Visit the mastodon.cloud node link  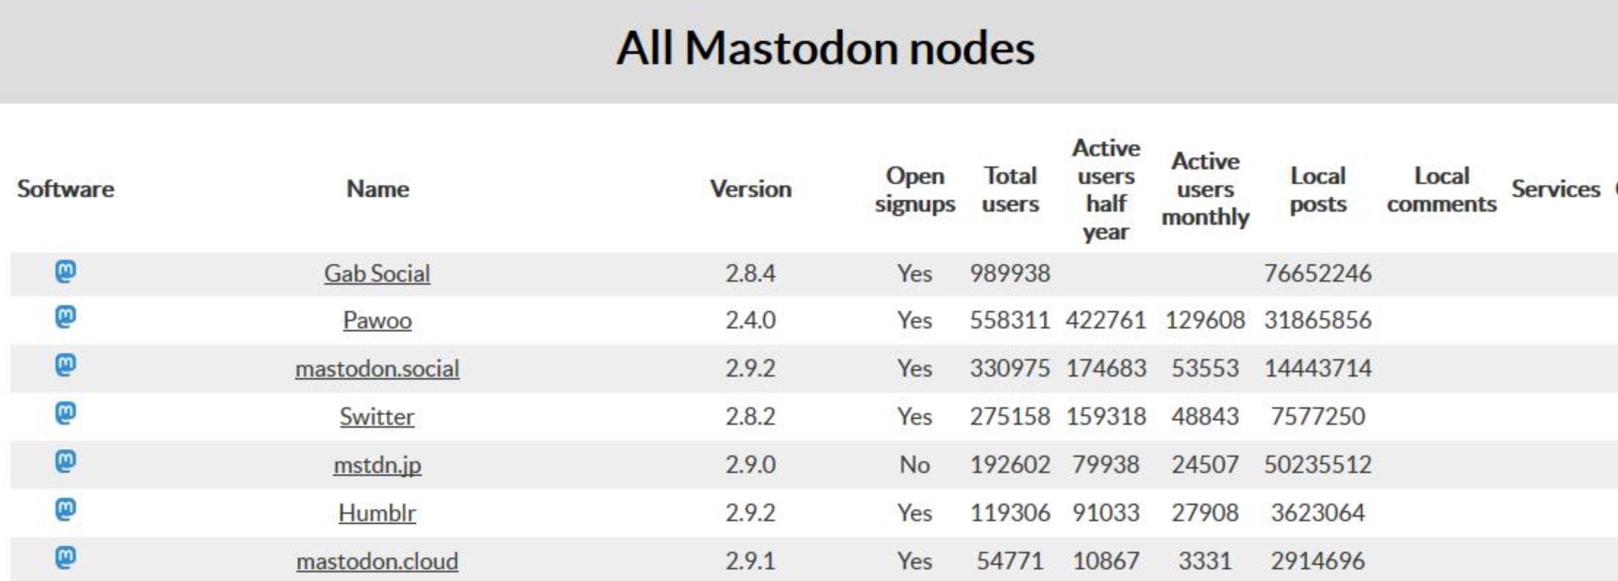point(377,561)
